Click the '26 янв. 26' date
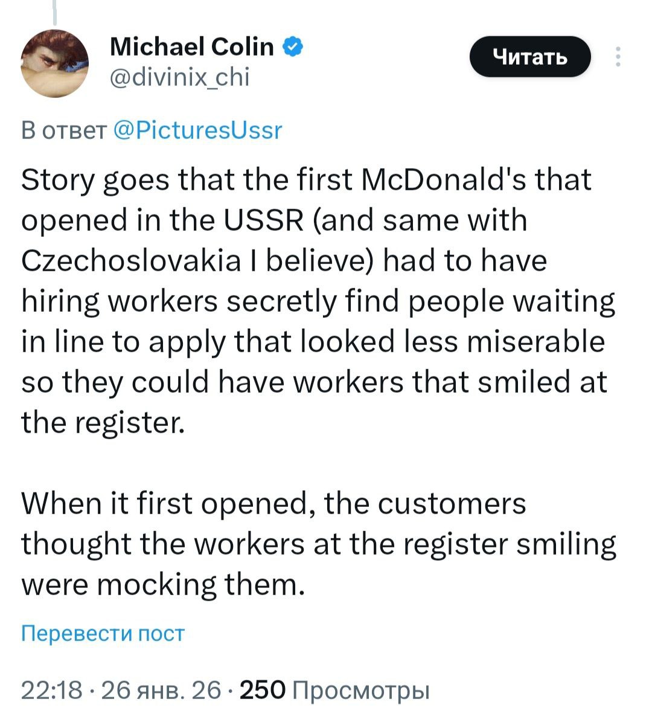The height and width of the screenshot is (725, 652). (161, 689)
